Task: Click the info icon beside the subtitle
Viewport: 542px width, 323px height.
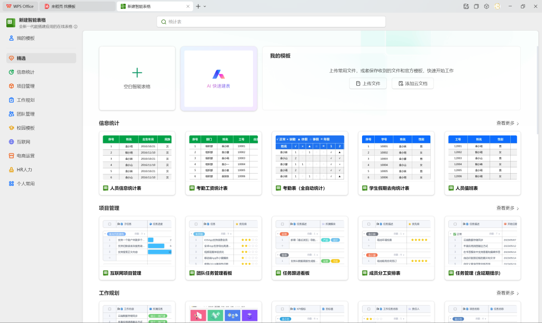Action: 76,26
